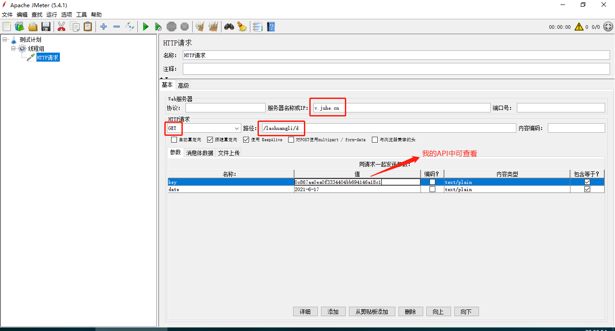Open the Templates icon in toolbar
Image resolution: width=615 pixels, height=331 pixels.
coord(19,27)
